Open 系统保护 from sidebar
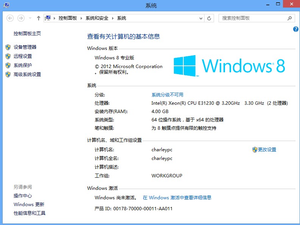 23,65
